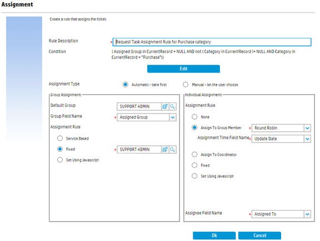Open the fill list icon beside Fixed group field
Screen dimensions: 320x241
pos(165,150)
